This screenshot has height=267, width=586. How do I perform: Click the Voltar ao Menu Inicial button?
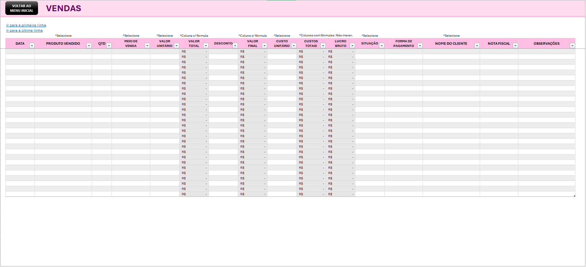22,8
